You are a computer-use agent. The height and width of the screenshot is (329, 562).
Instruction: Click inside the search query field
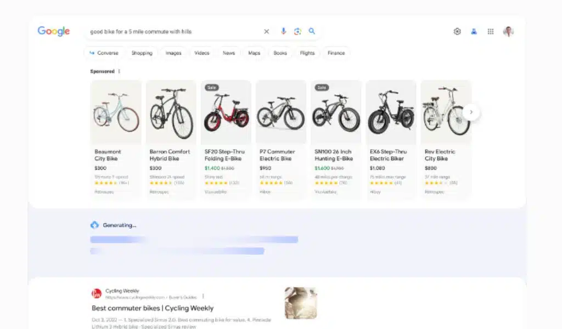coord(165,31)
